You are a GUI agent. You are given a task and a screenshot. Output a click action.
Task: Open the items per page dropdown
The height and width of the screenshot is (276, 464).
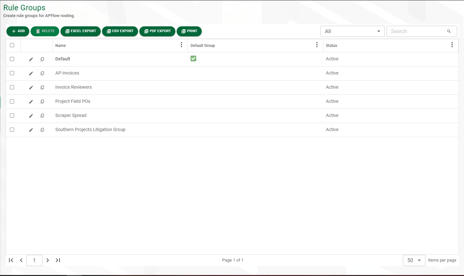pyautogui.click(x=414, y=260)
